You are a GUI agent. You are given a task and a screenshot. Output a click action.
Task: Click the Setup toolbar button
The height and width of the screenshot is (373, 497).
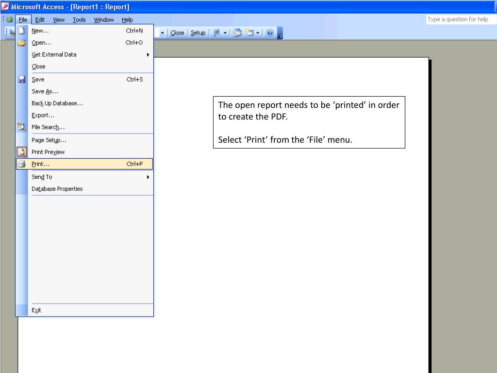tap(198, 33)
